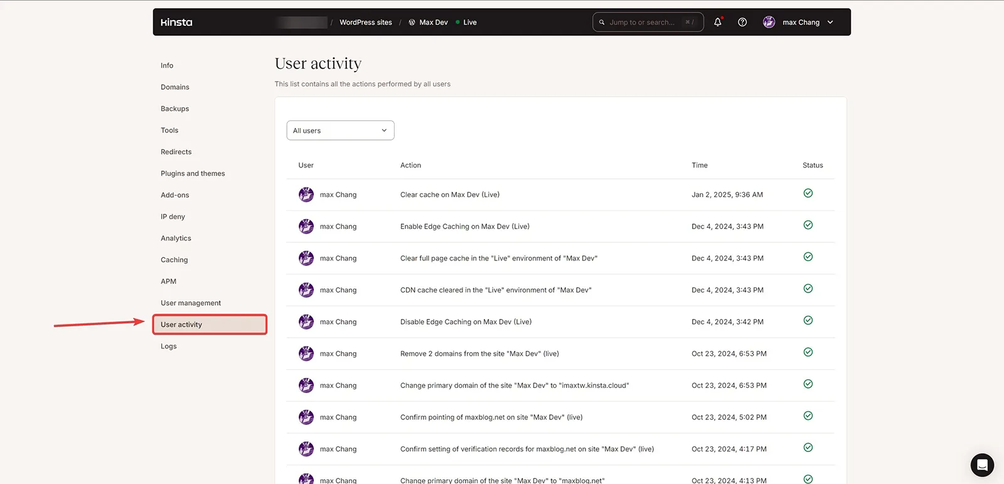This screenshot has height=484, width=1004.
Task: Open User management page
Action: click(191, 303)
